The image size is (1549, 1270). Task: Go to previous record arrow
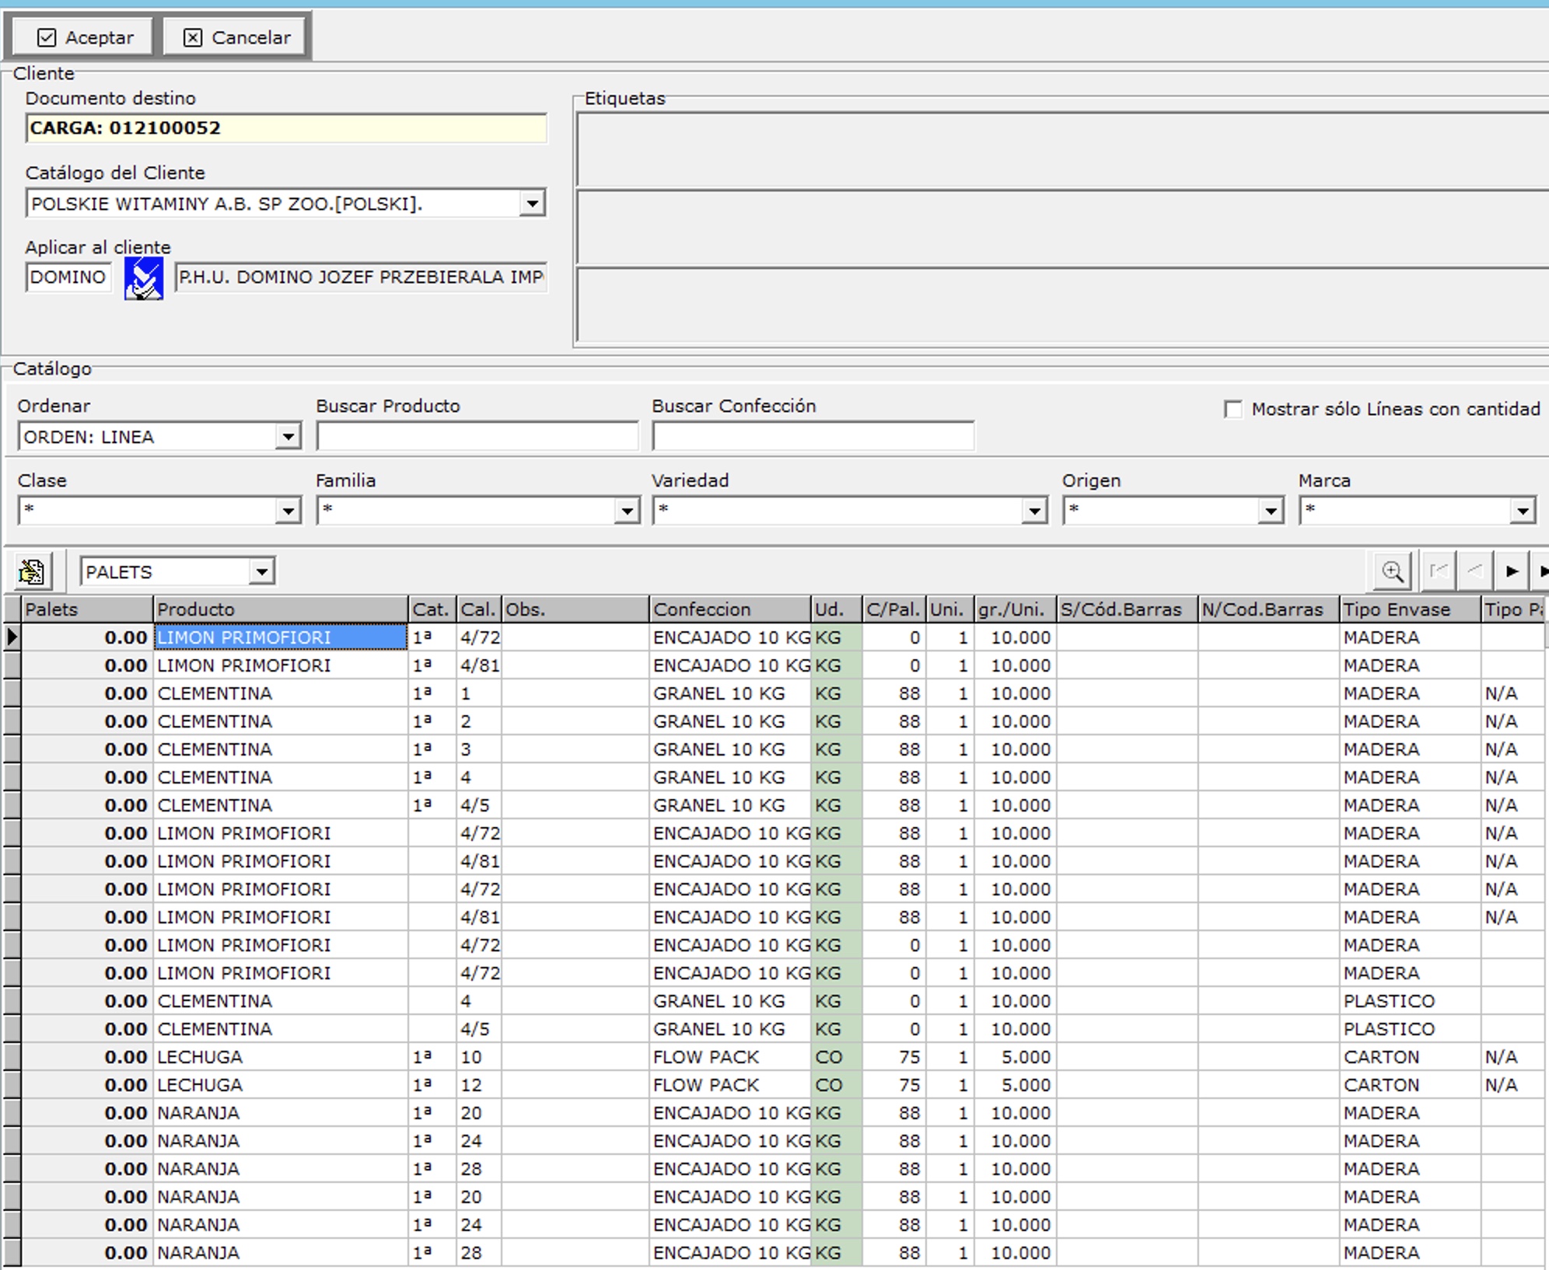click(x=1474, y=572)
